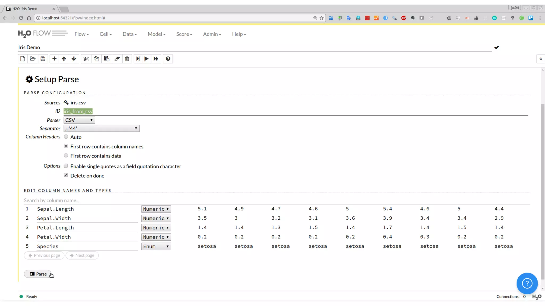545x306 pixels.
Task: Click the Save flow toolbar icon
Action: (x=43, y=59)
